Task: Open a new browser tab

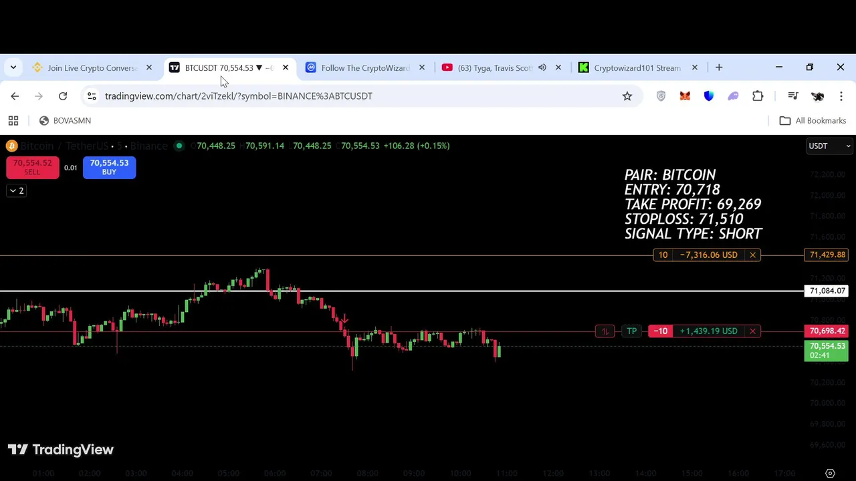Action: [719, 67]
